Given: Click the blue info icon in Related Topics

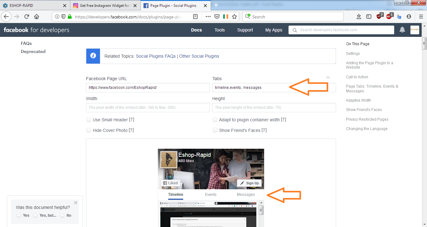Looking at the screenshot, I should click(x=93, y=56).
